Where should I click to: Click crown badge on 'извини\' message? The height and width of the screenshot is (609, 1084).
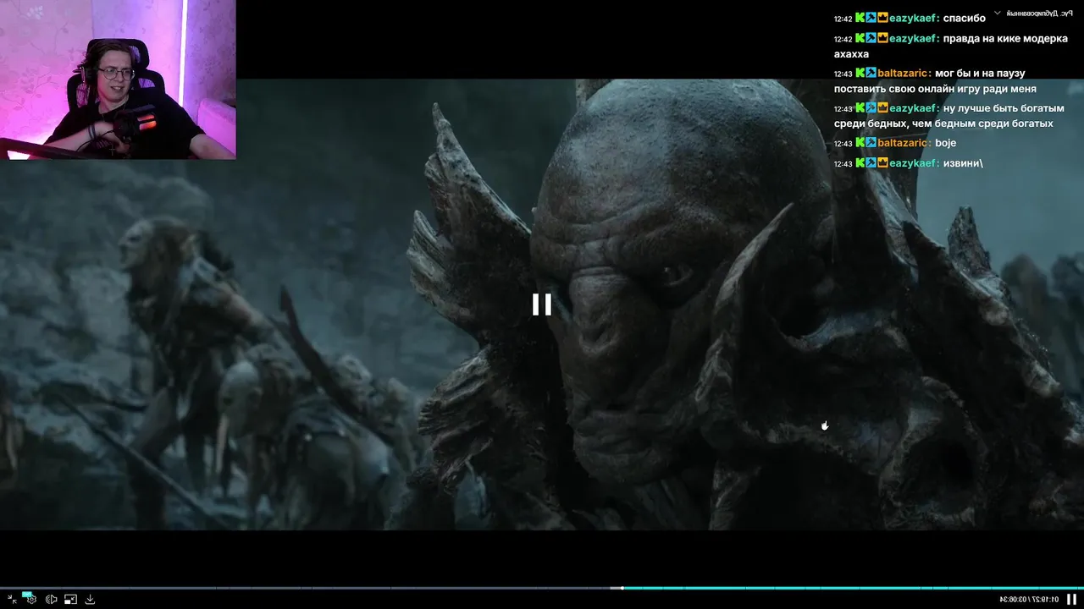(882, 163)
